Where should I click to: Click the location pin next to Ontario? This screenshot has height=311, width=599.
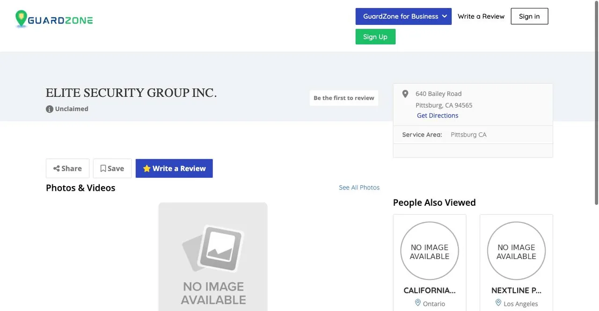click(x=418, y=303)
